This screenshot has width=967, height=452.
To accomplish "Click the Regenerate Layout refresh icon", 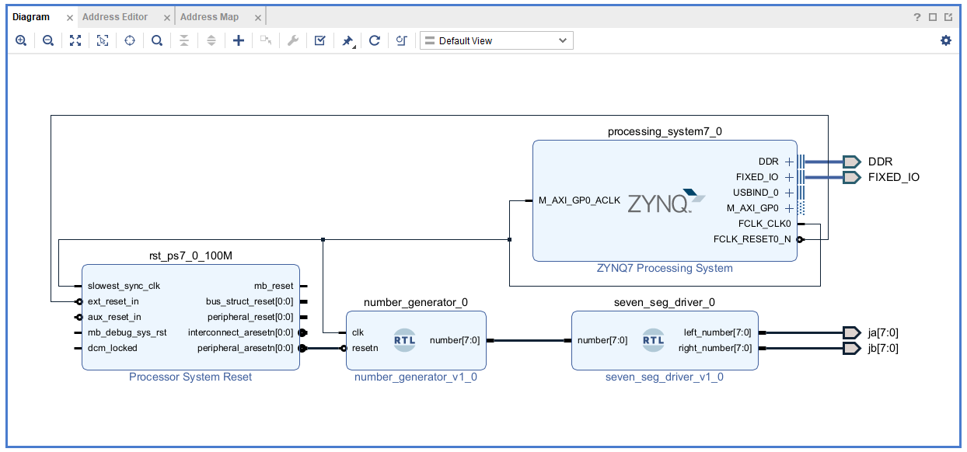I will [375, 40].
